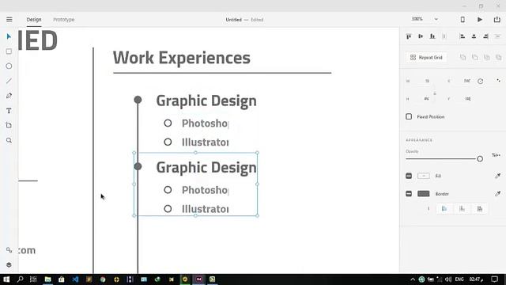
Task: Click the Y position input field
Action: pos(467,99)
